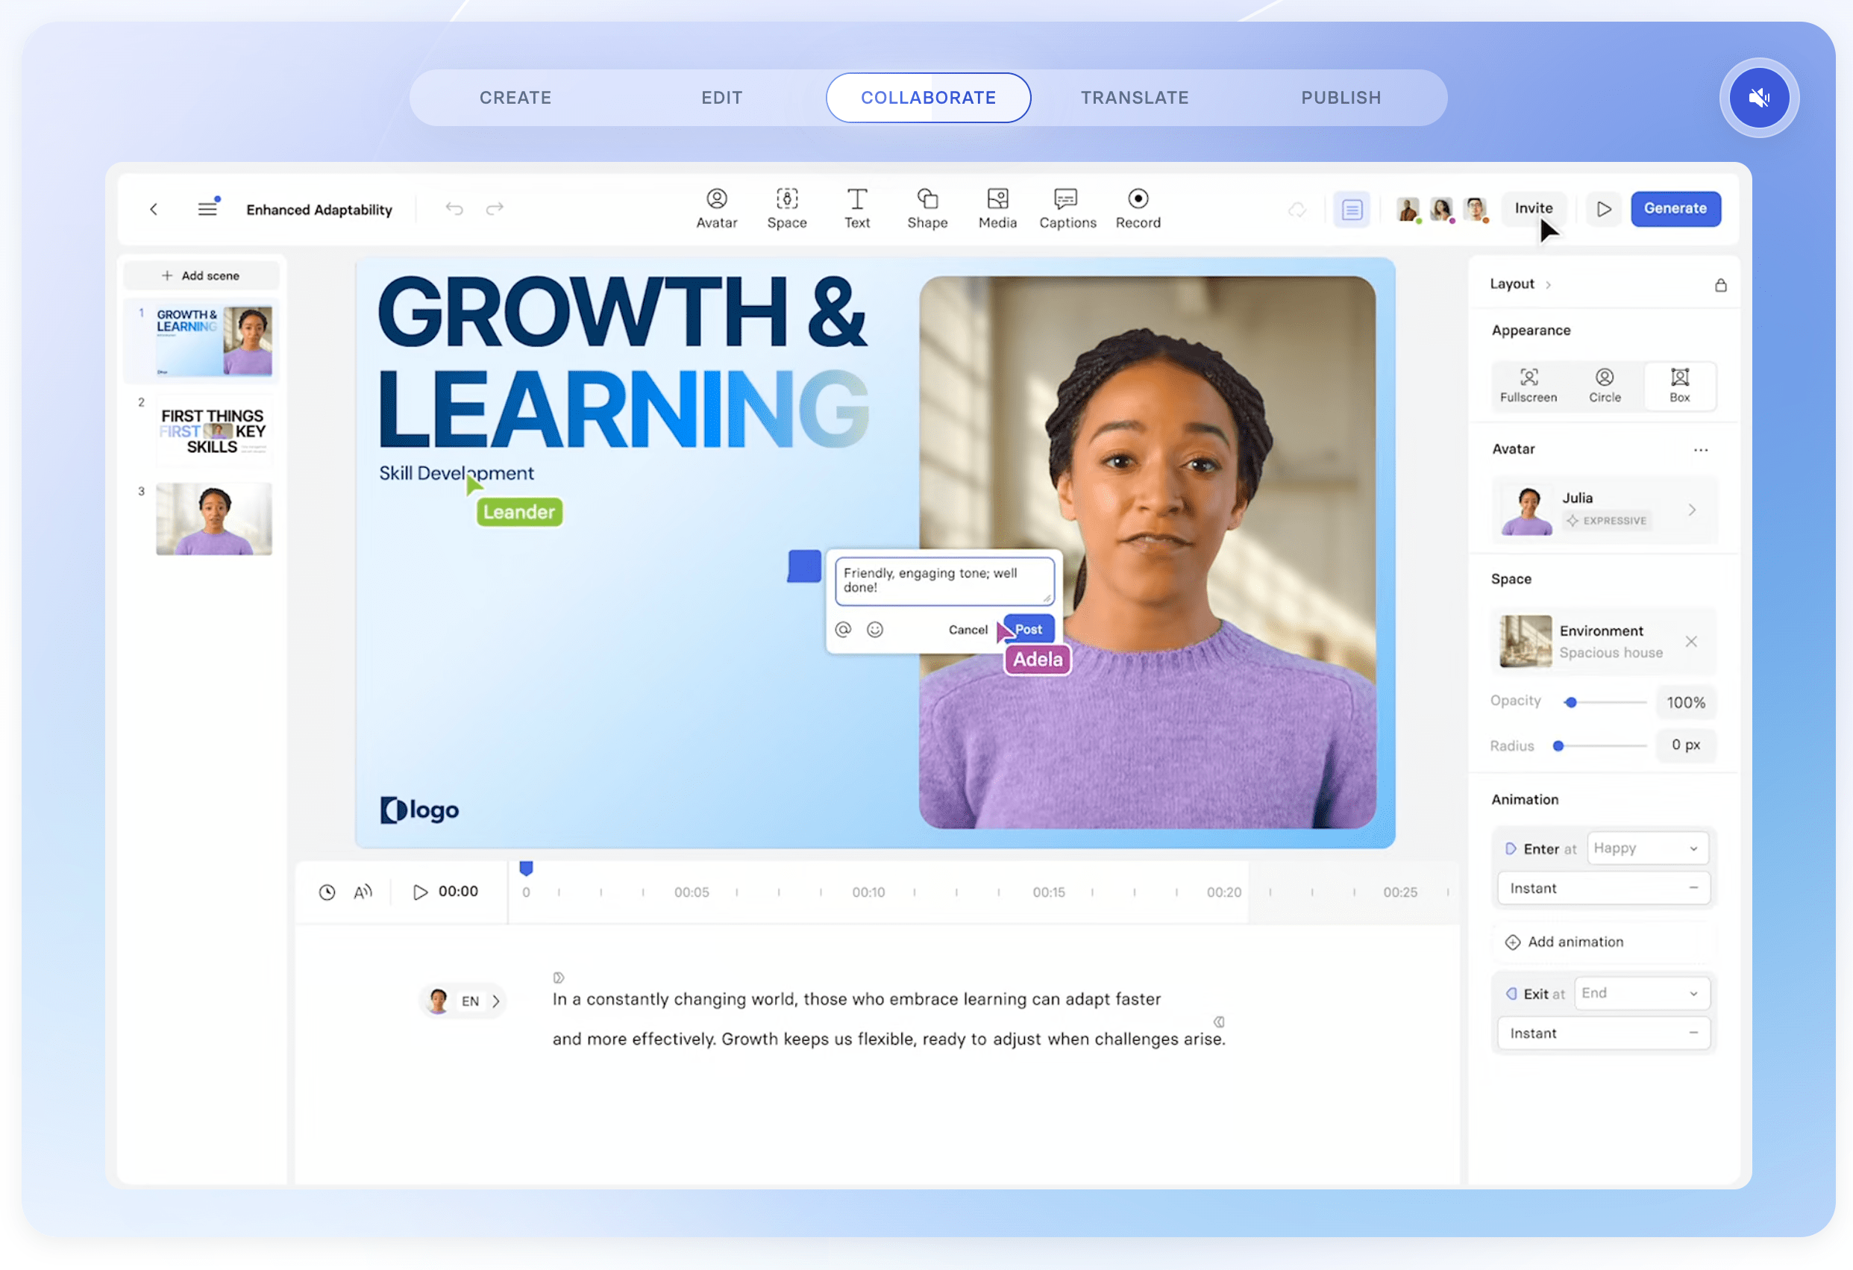This screenshot has width=1853, height=1270.
Task: Click the redo arrow
Action: point(495,209)
